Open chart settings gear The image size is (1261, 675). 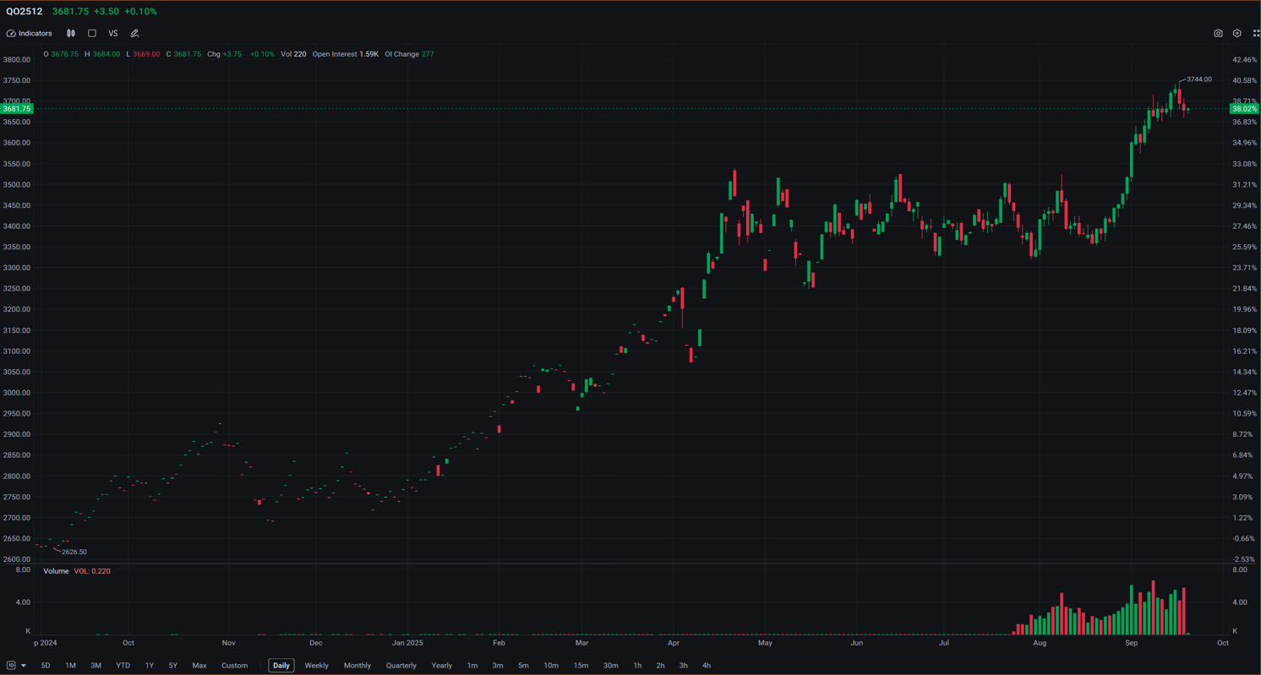tap(1237, 34)
